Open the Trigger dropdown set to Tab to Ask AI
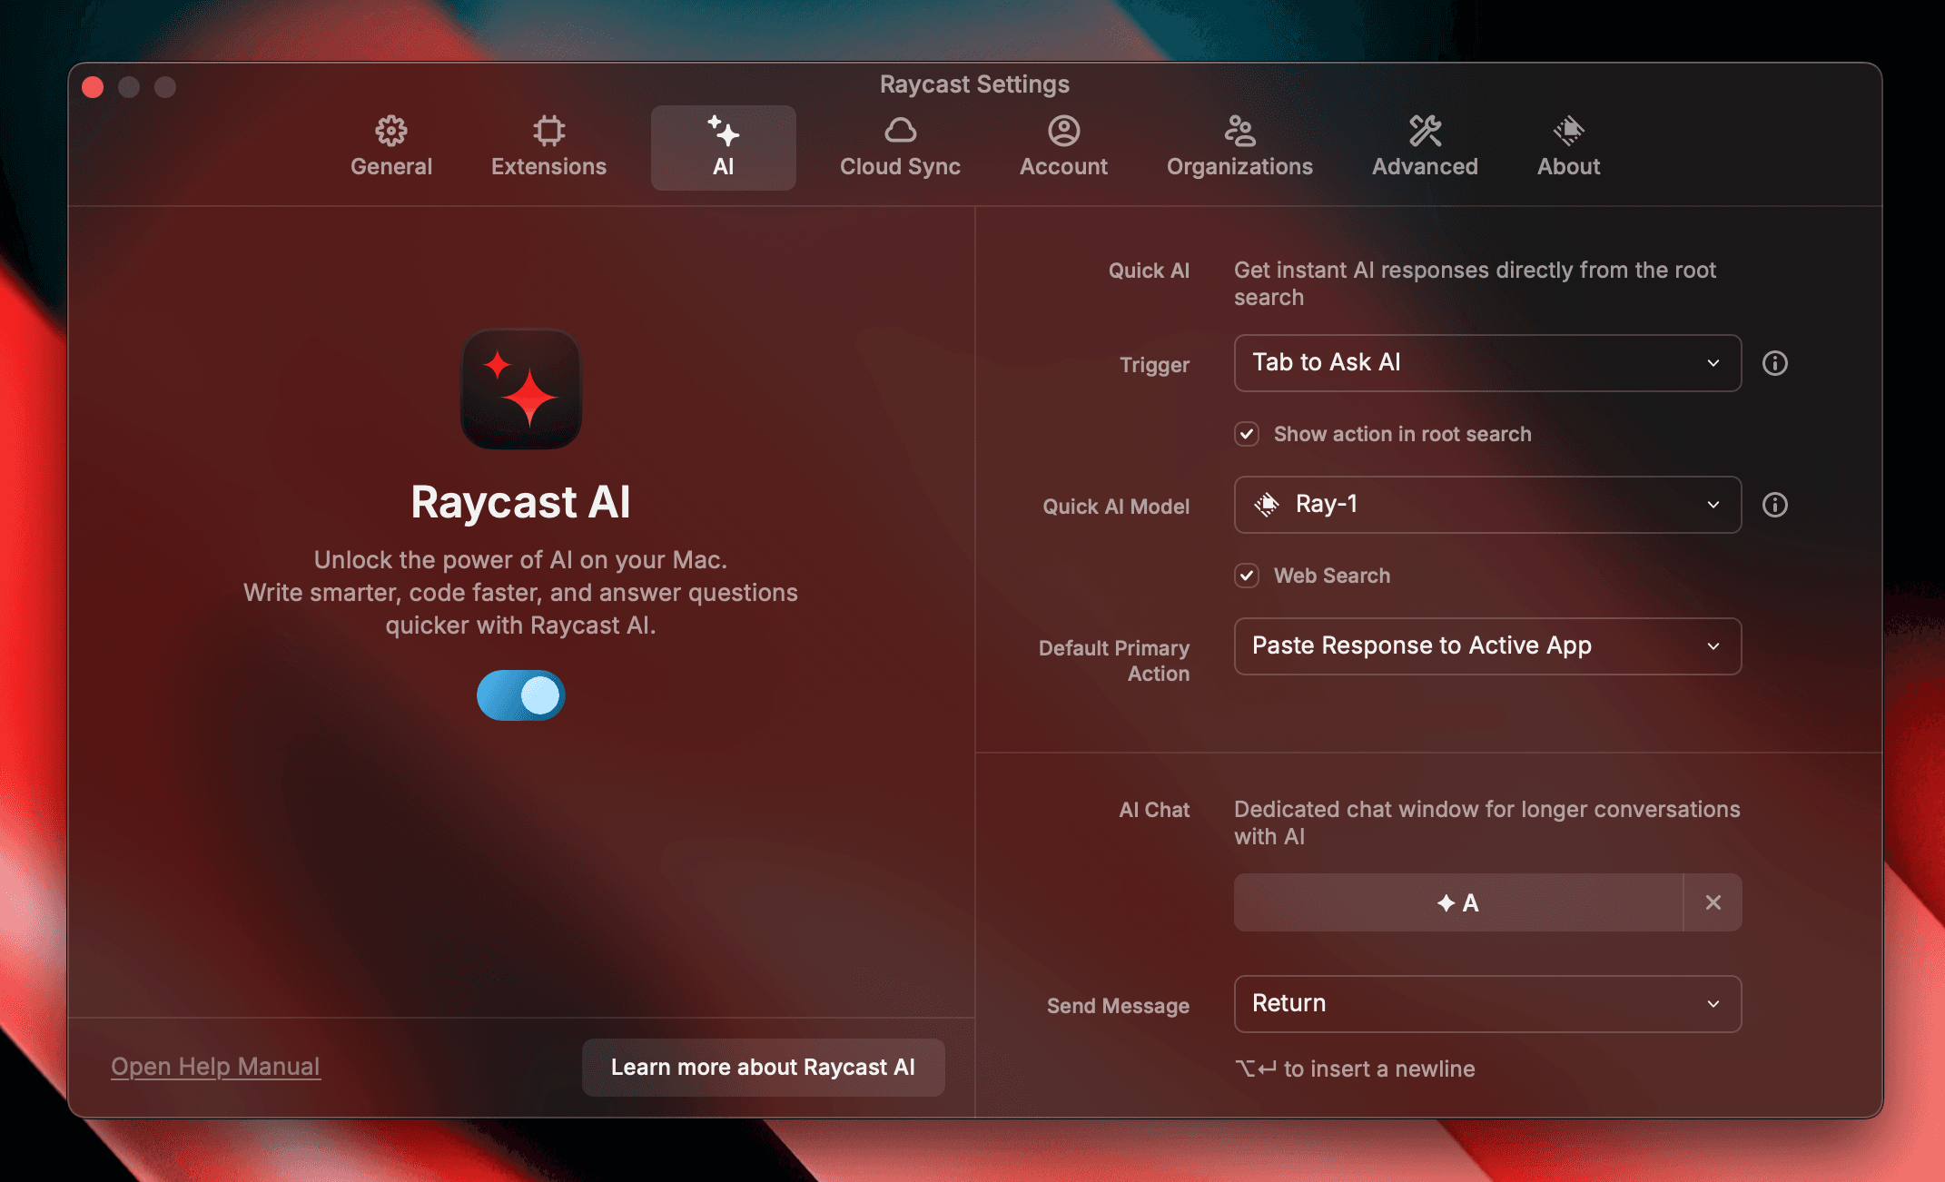Viewport: 1945px width, 1182px height. (1486, 363)
